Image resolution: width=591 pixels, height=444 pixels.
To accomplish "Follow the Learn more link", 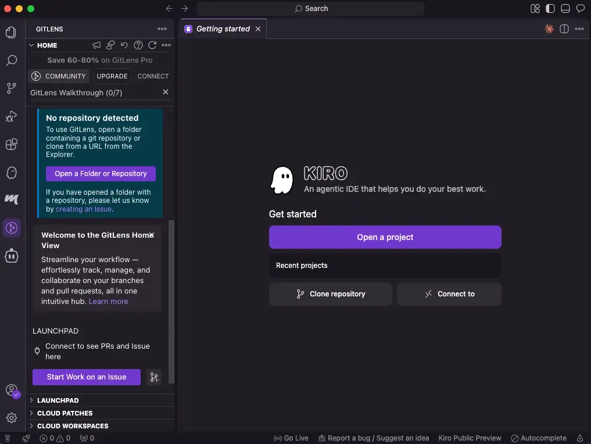I will (x=108, y=302).
